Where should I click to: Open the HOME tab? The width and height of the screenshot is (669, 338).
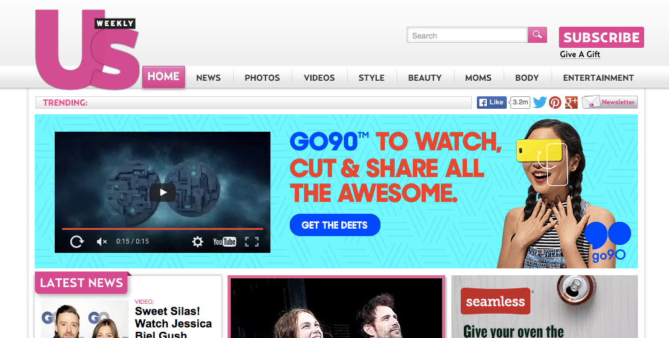(x=164, y=76)
